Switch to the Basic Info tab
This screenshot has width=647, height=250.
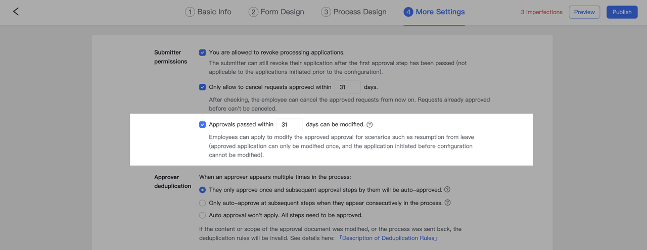(214, 12)
